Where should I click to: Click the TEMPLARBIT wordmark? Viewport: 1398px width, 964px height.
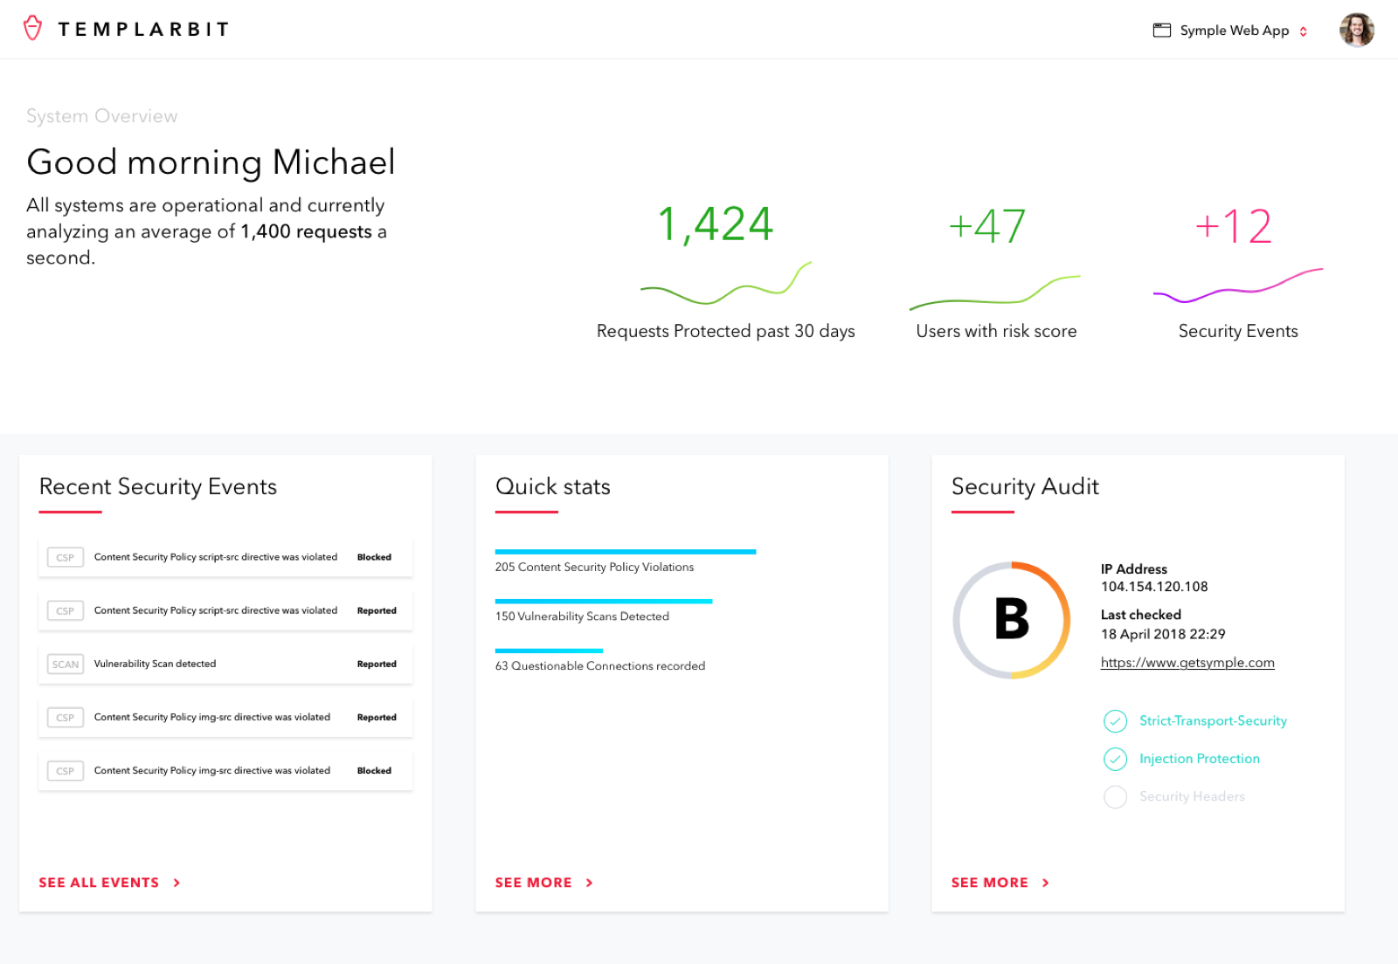click(x=144, y=30)
